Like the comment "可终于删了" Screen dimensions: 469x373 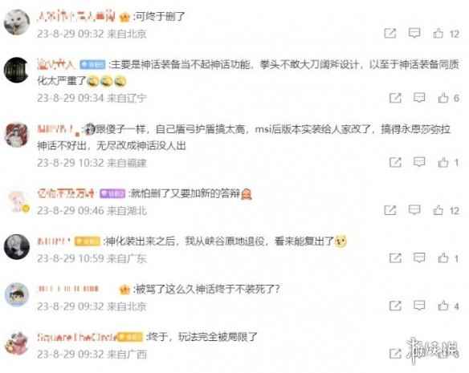pos(438,33)
